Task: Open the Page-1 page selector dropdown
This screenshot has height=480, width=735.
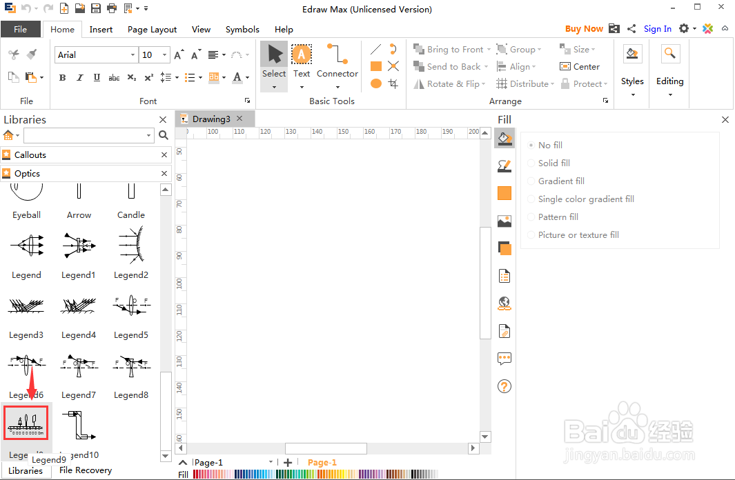Action: tap(271, 462)
